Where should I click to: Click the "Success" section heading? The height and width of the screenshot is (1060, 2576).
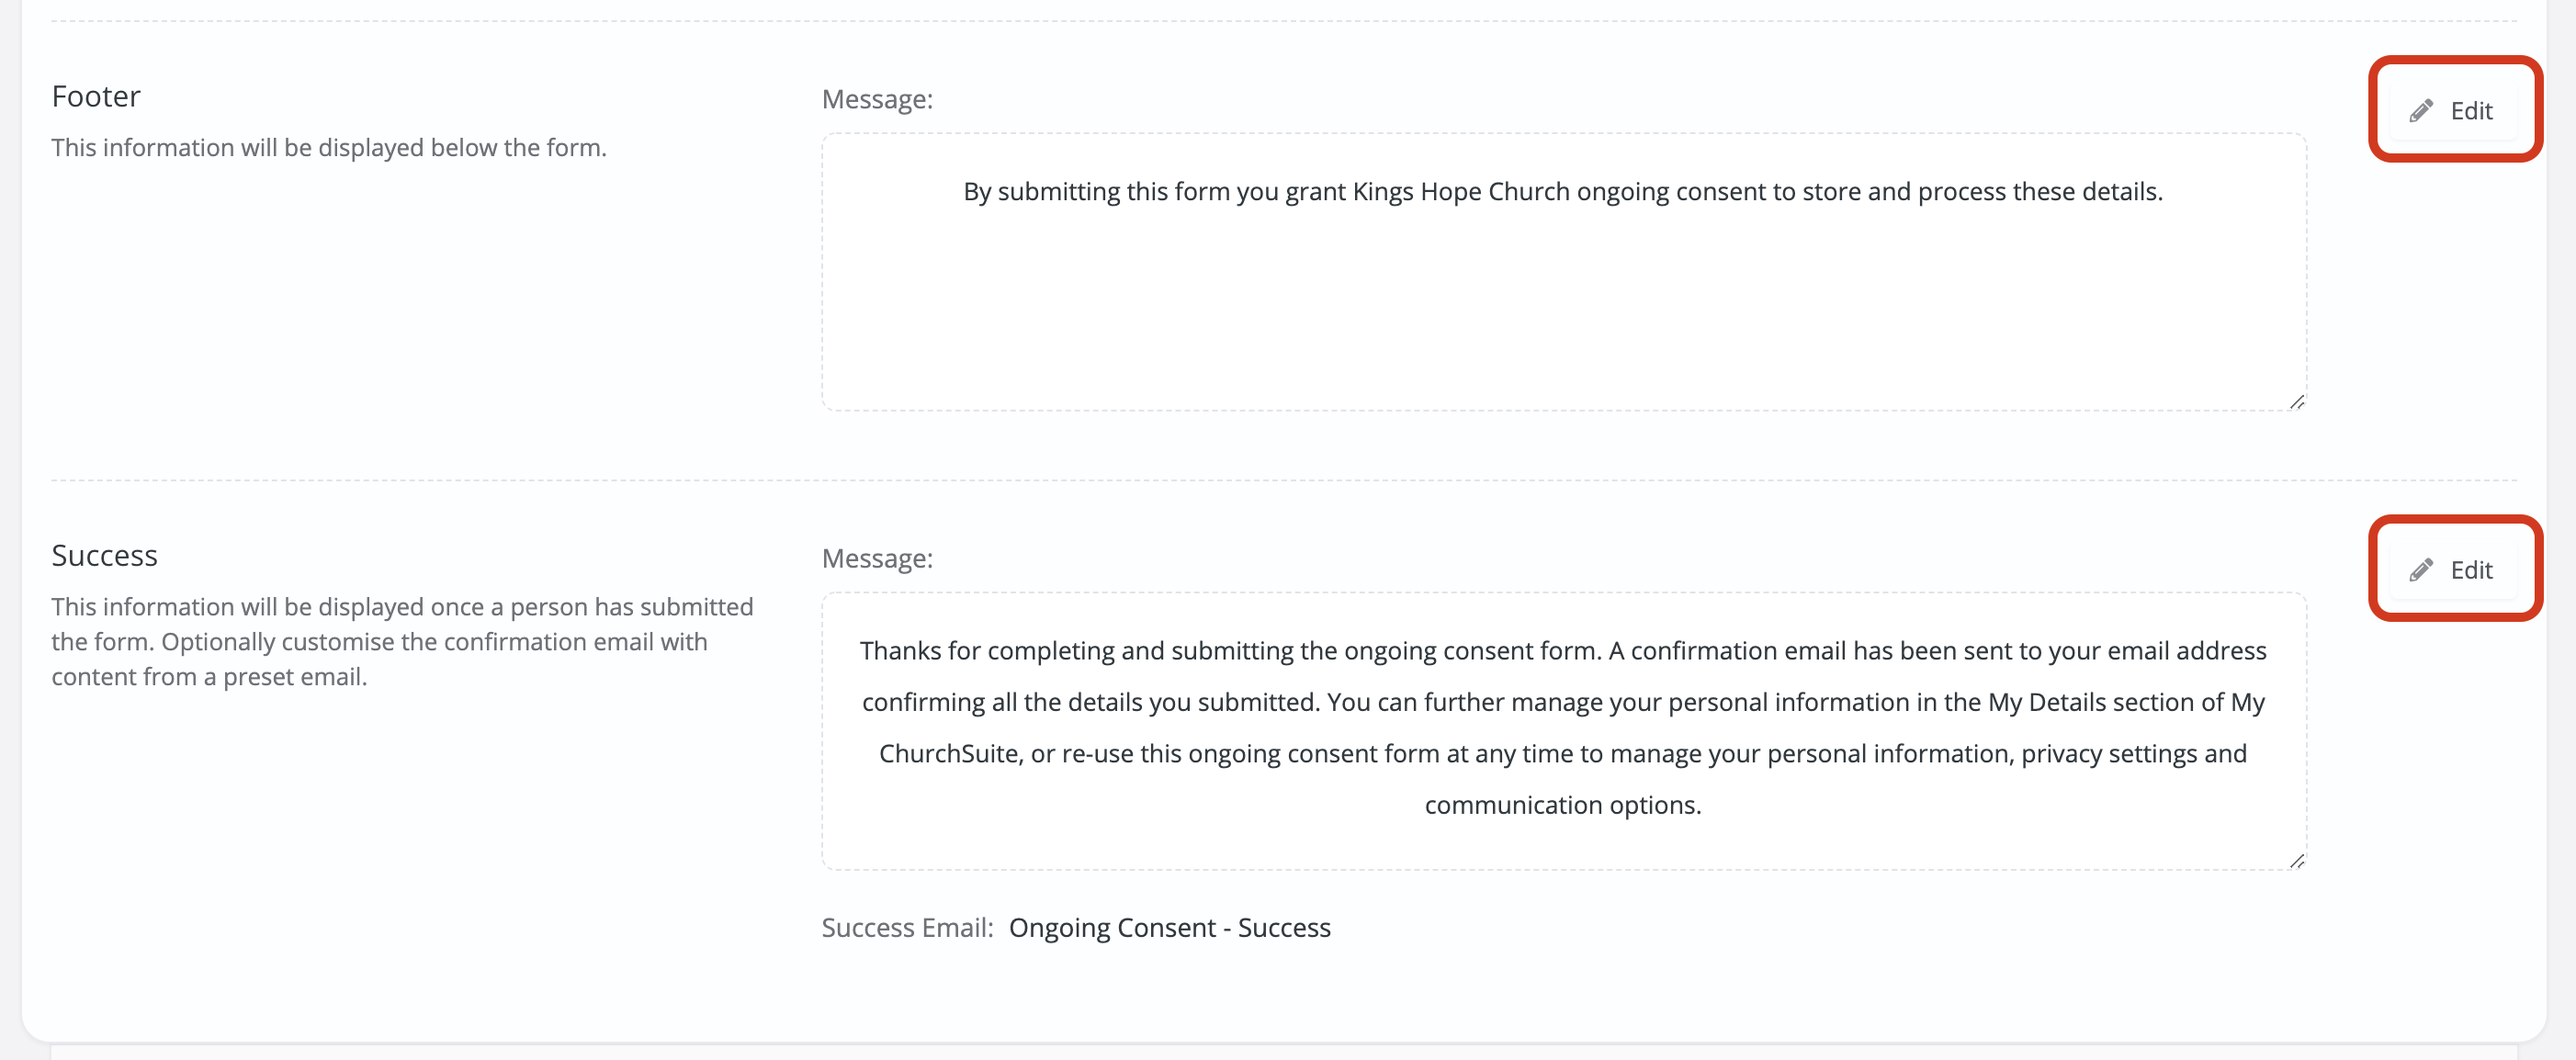[104, 554]
